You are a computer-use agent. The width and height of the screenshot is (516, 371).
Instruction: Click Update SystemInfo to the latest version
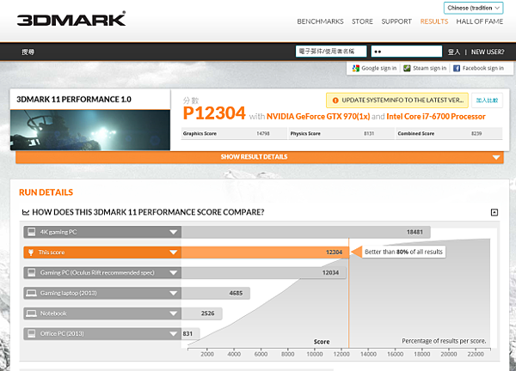pos(397,100)
